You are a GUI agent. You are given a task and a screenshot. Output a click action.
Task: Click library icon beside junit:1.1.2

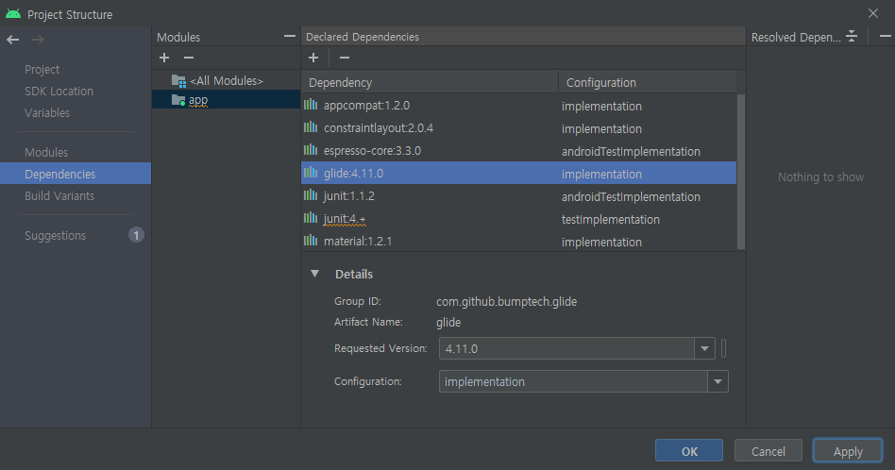(x=311, y=195)
